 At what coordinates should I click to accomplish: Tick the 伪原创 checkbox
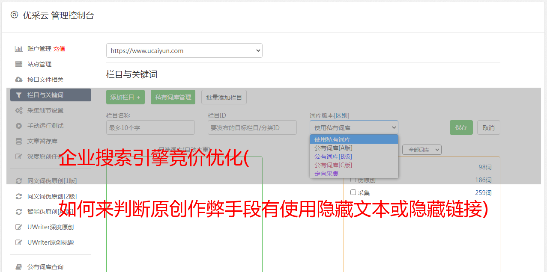point(353,180)
